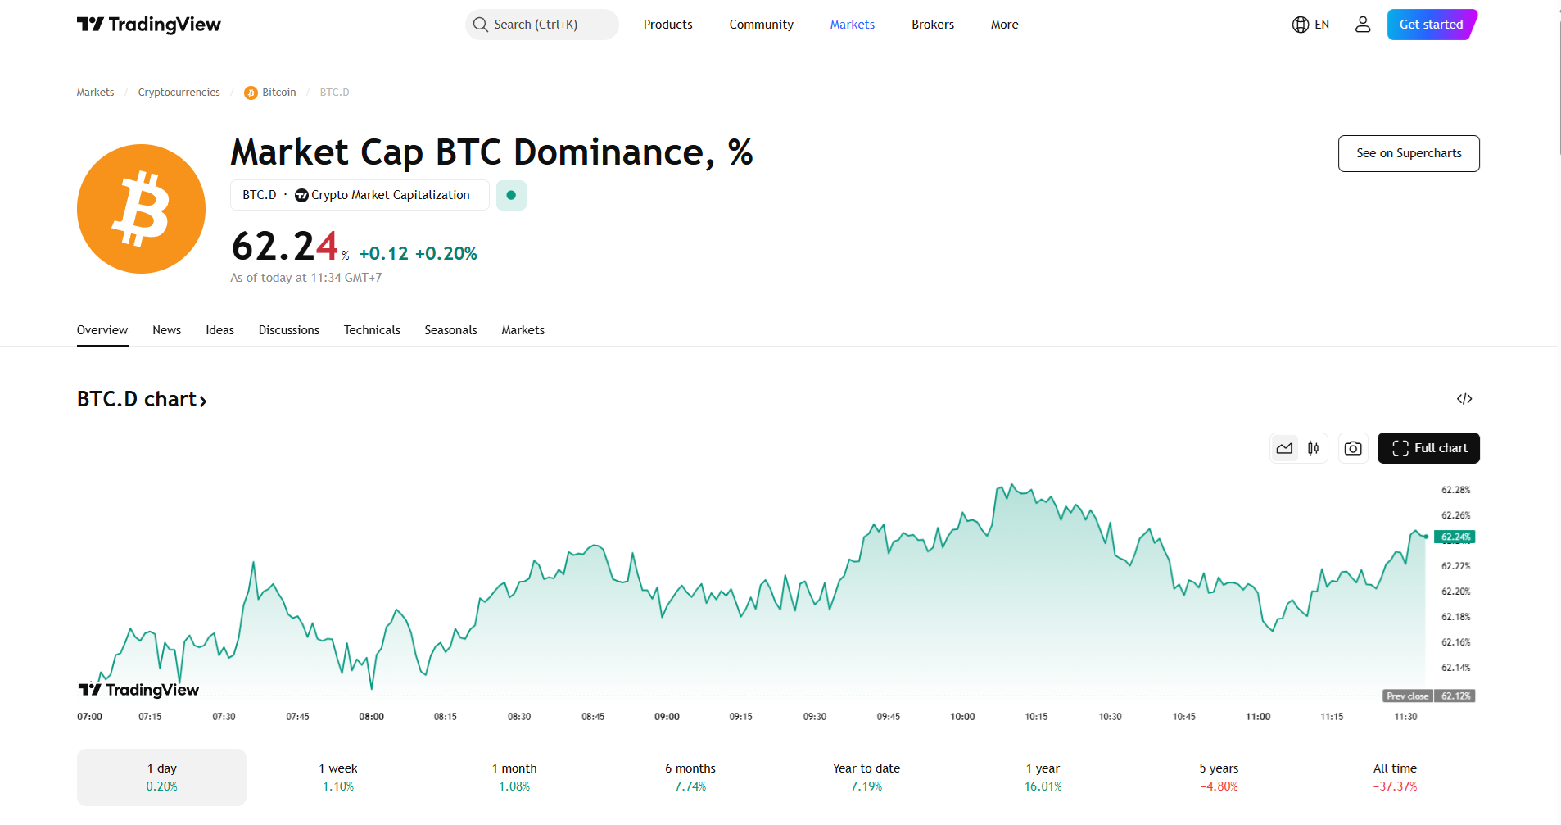Viewport: 1561px width, 825px height.
Task: Open the Community menu
Action: coord(761,25)
